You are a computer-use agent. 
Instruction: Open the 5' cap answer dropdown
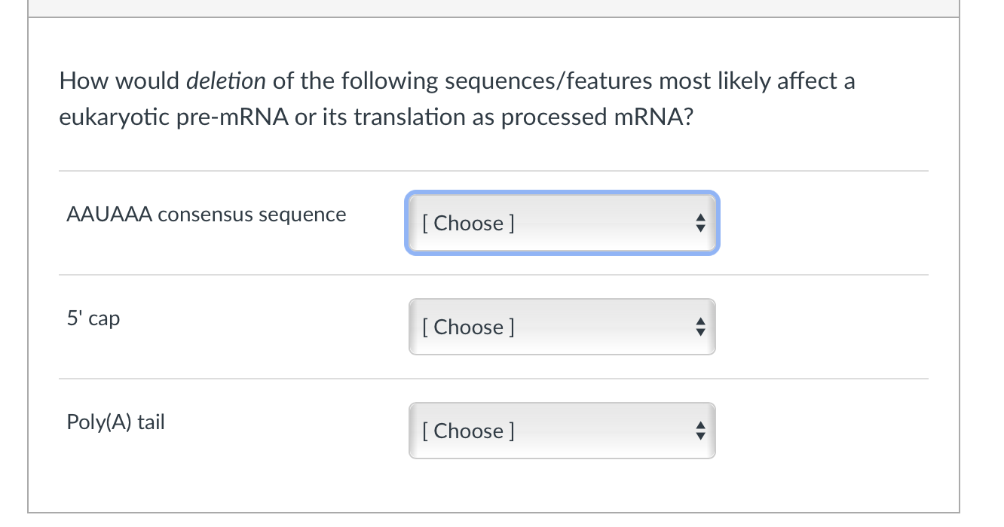click(x=561, y=327)
